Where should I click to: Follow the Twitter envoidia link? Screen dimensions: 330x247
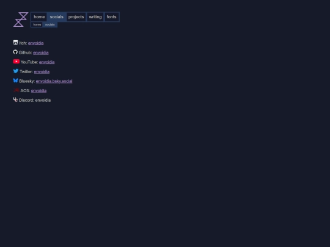coord(42,72)
